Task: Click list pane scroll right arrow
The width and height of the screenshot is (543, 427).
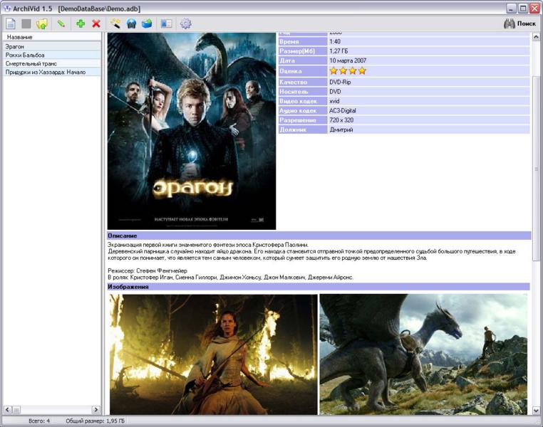Action: point(96,410)
